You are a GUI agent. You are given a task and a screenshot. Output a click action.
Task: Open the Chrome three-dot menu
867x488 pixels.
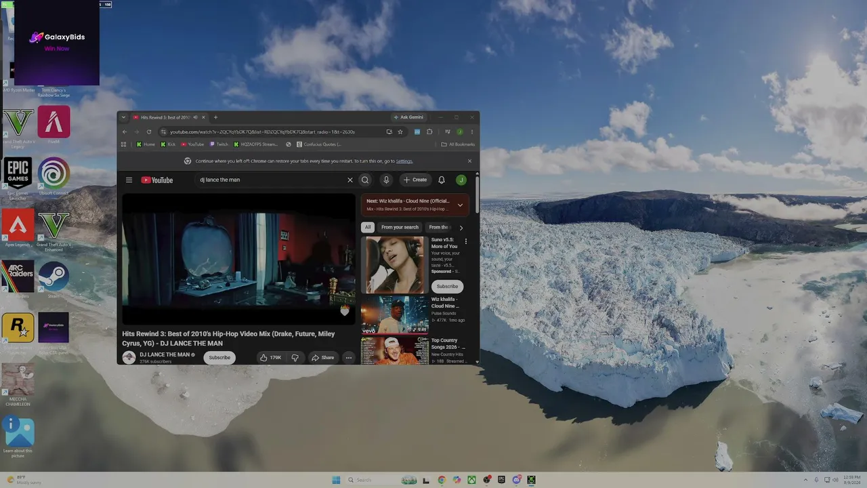(x=472, y=131)
